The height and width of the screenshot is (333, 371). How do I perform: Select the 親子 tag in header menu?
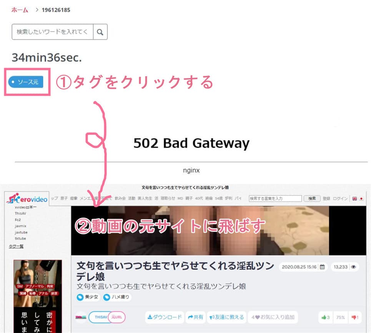point(189,198)
